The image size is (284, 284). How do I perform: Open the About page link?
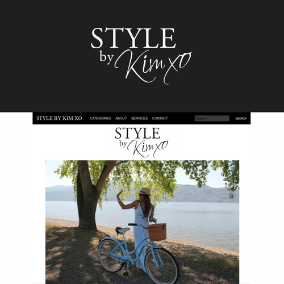coord(121,118)
